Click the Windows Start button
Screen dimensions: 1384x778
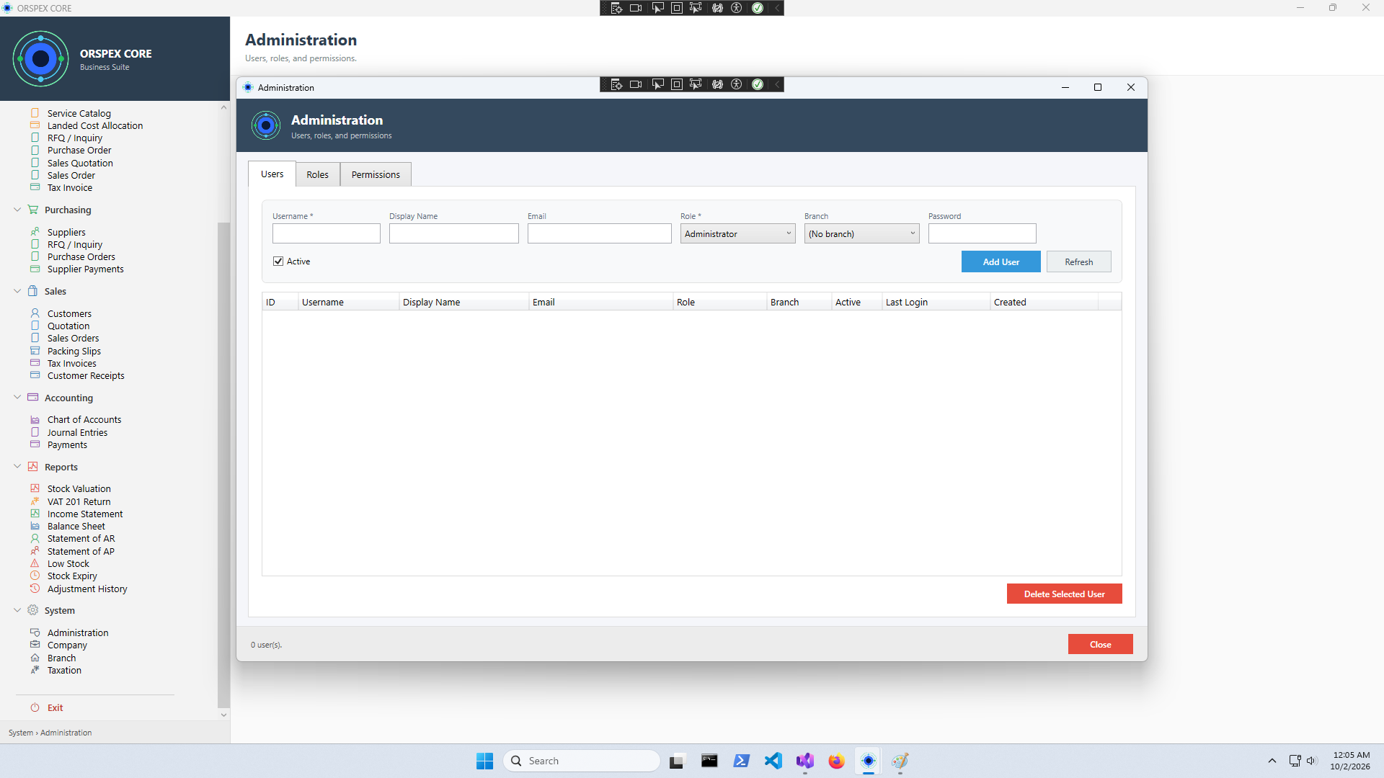click(484, 761)
